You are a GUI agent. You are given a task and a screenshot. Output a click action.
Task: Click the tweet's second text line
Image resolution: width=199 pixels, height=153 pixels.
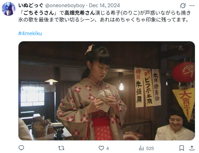coord(103,20)
